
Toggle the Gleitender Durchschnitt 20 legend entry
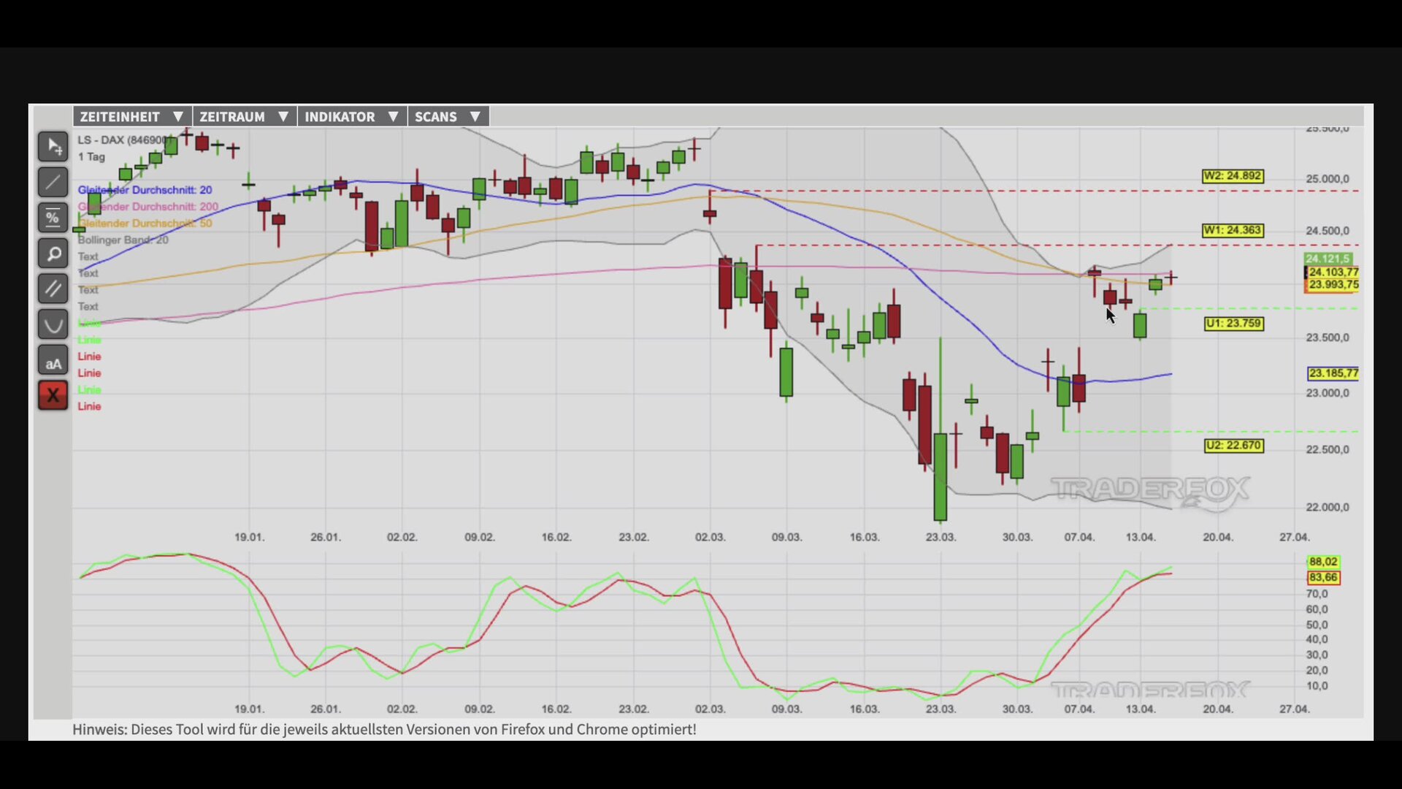(145, 190)
